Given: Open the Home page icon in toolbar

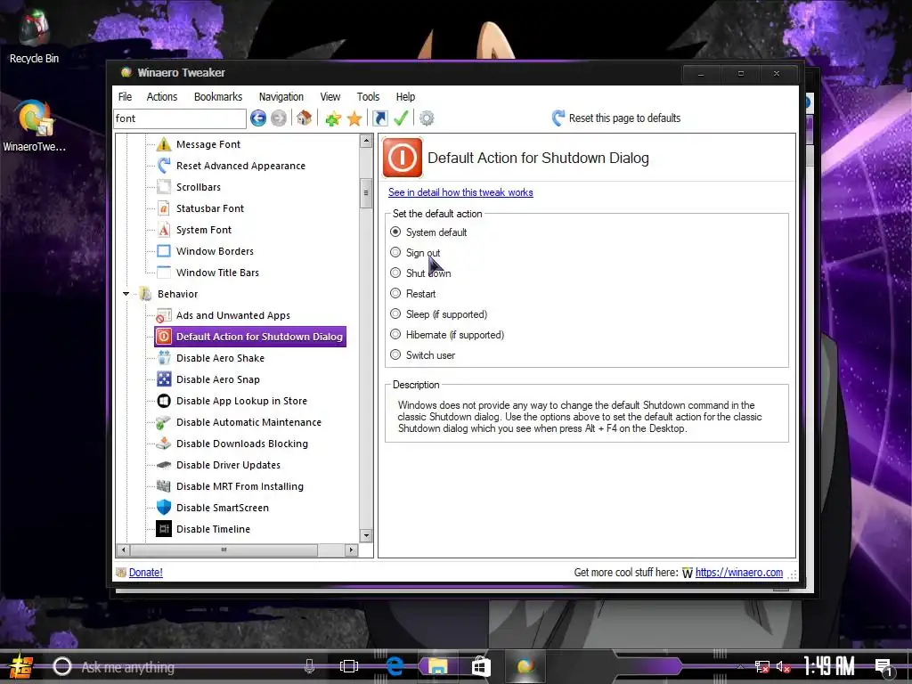Looking at the screenshot, I should pos(304,118).
